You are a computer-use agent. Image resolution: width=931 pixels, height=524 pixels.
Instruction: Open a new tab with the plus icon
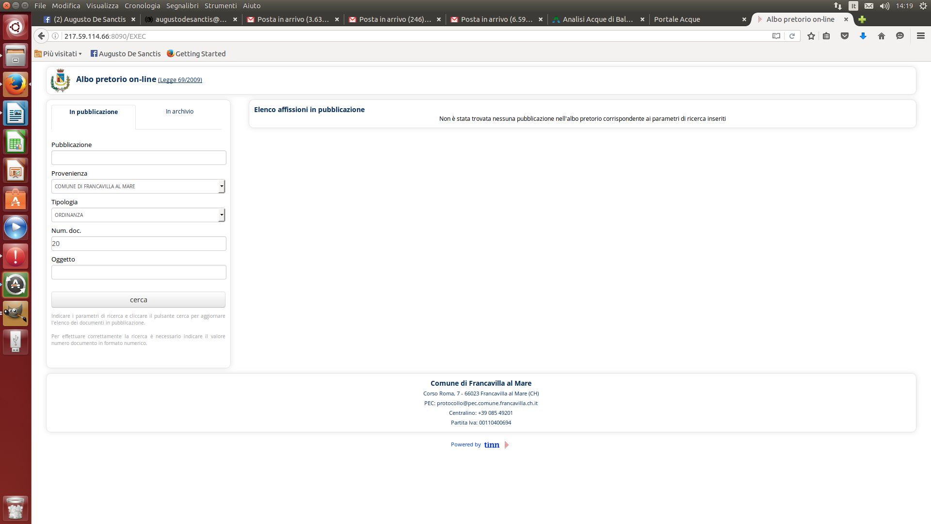(x=862, y=19)
